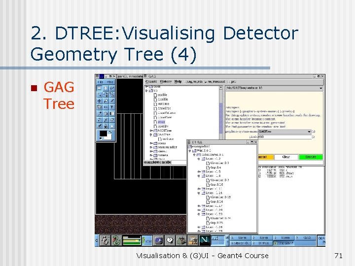The image size is (355, 266).
Task: Click the black foreground color swatch
Action: tap(103, 133)
